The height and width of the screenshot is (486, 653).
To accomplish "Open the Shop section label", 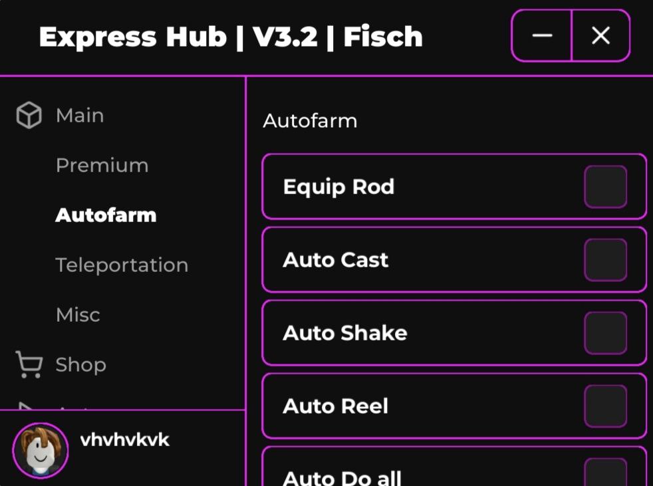I will [80, 365].
